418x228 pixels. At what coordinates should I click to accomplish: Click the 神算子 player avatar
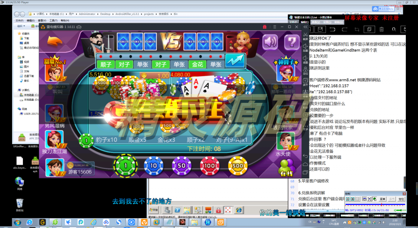286,73
